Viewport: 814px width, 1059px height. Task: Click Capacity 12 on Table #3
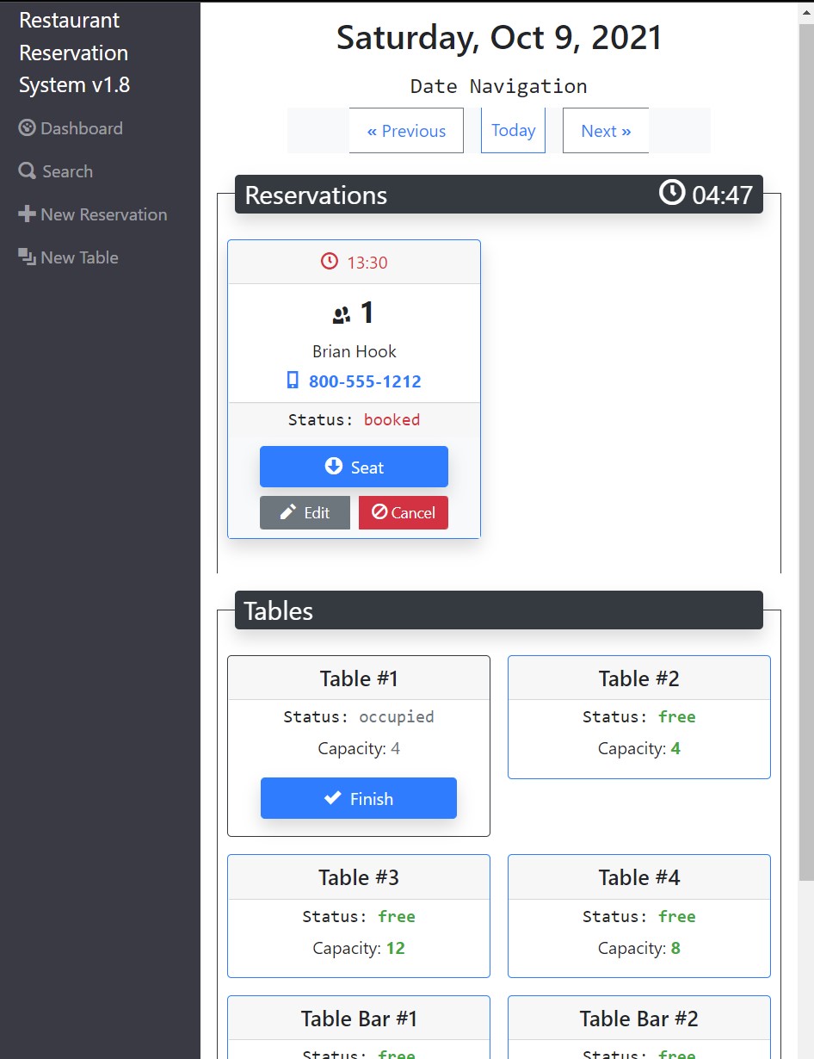pyautogui.click(x=359, y=948)
